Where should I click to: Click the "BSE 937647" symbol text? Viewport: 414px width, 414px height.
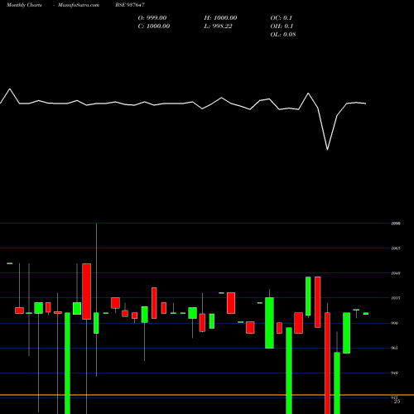(130, 5)
